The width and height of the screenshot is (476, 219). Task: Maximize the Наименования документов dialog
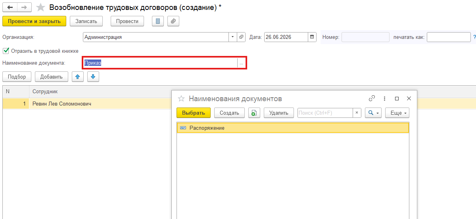coord(397,98)
